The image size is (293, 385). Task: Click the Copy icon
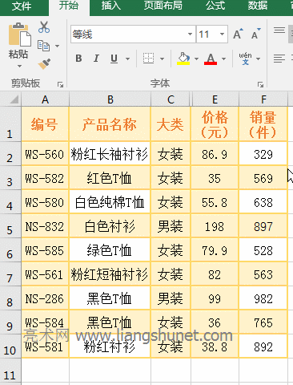pos(43,46)
